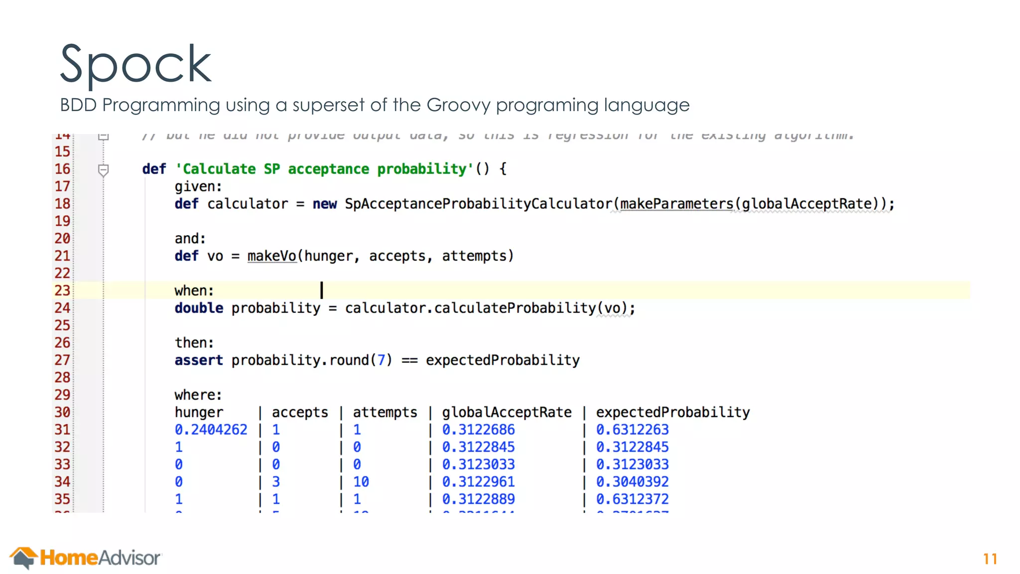Click expected value 0.6312263
This screenshot has height=574, width=1020.
[x=632, y=430]
